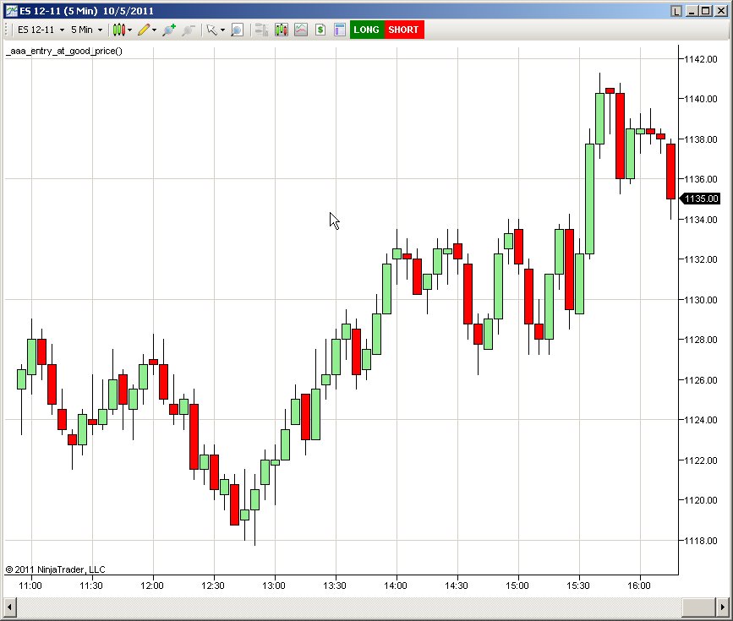Click the NinjaTrader chart icon in title bar
Image resolution: width=733 pixels, height=621 pixels.
tap(12, 11)
